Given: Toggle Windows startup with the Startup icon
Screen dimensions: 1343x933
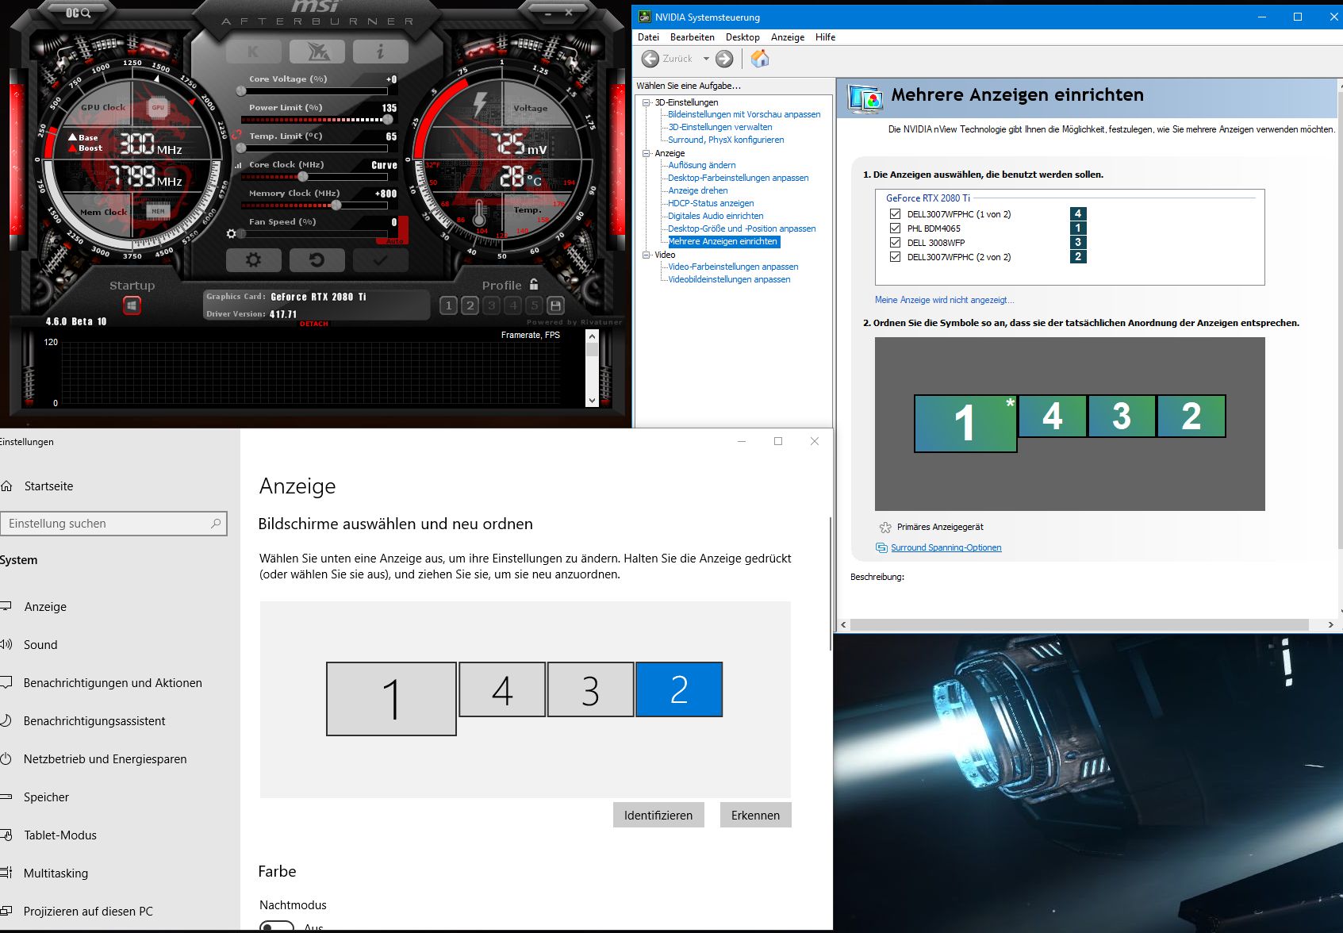Looking at the screenshot, I should (x=132, y=304).
